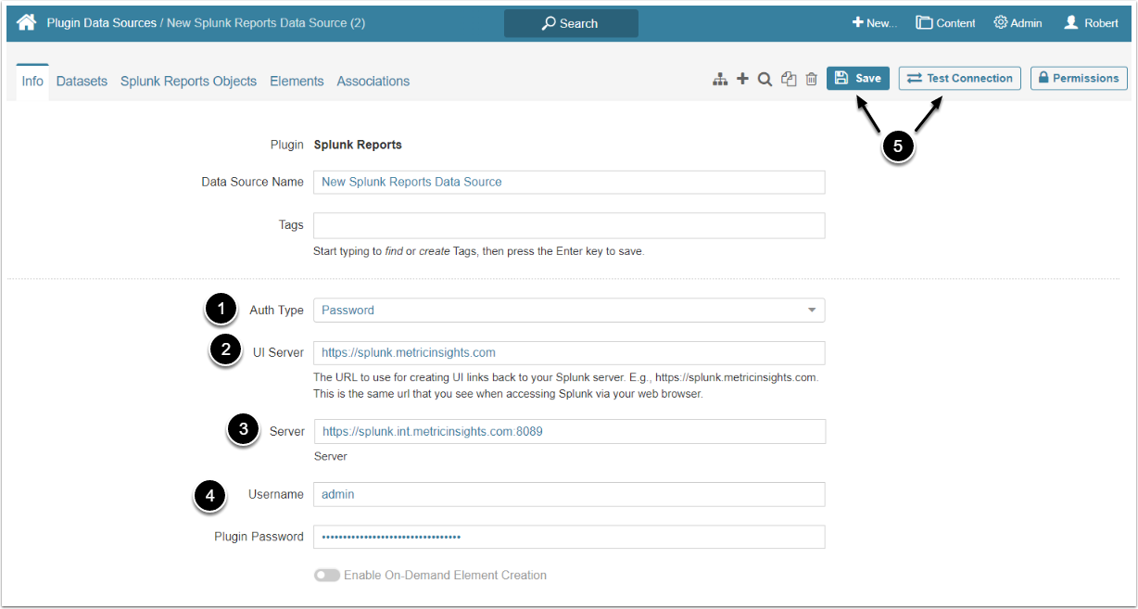1138x609 pixels.
Task: Open the Search box in top bar
Action: click(571, 23)
